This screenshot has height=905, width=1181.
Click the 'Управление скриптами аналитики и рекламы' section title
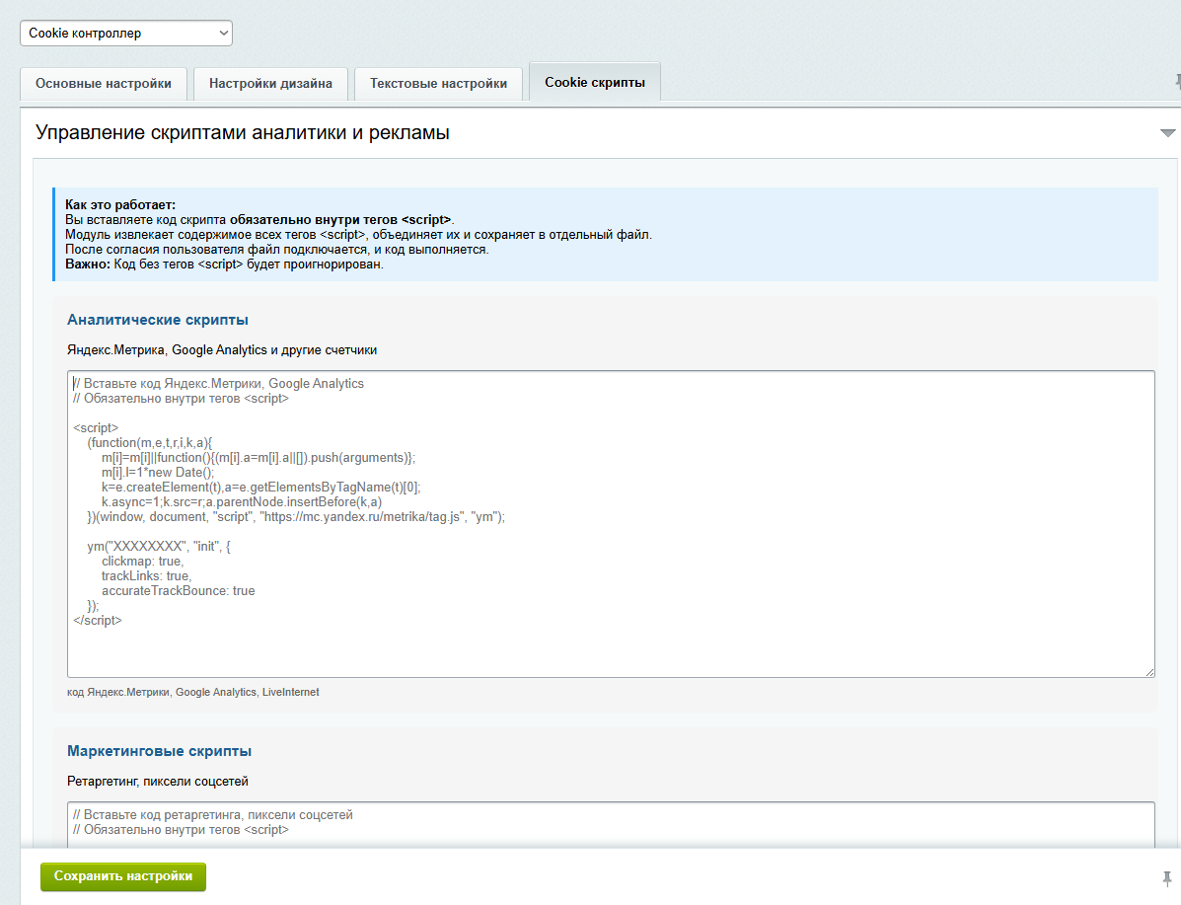[243, 132]
